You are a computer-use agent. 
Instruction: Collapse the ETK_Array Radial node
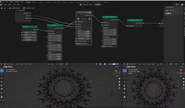tap(78, 13)
